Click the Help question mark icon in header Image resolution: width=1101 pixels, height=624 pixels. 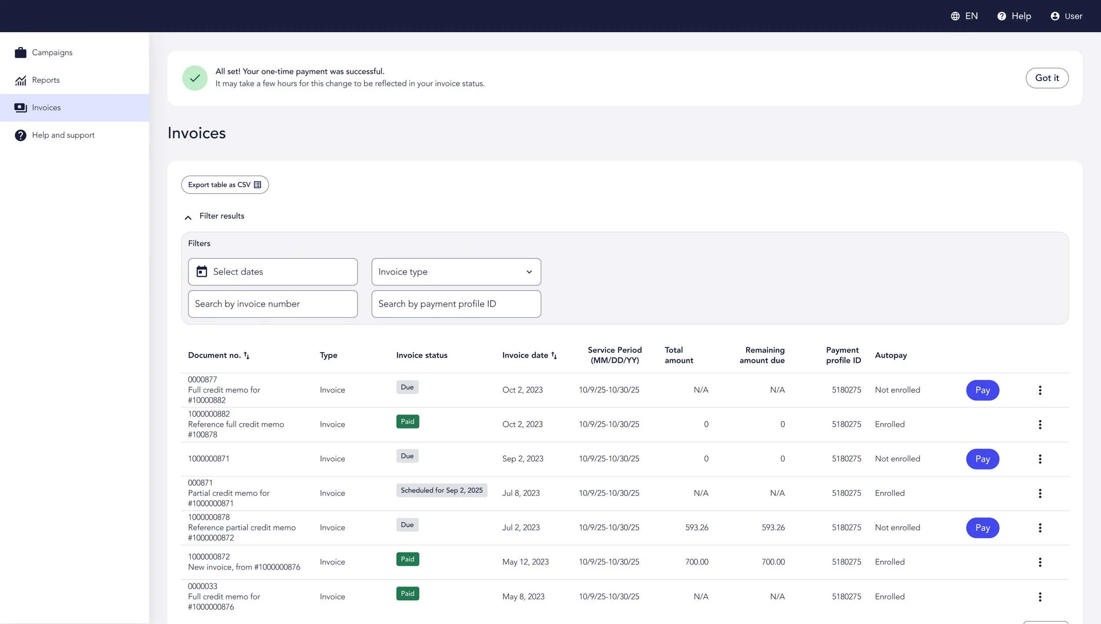[x=1001, y=16]
